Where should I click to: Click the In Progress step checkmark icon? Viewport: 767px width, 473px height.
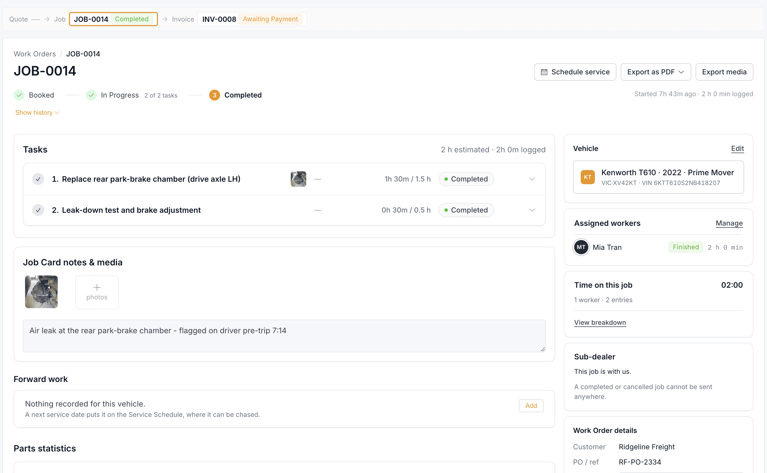91,95
